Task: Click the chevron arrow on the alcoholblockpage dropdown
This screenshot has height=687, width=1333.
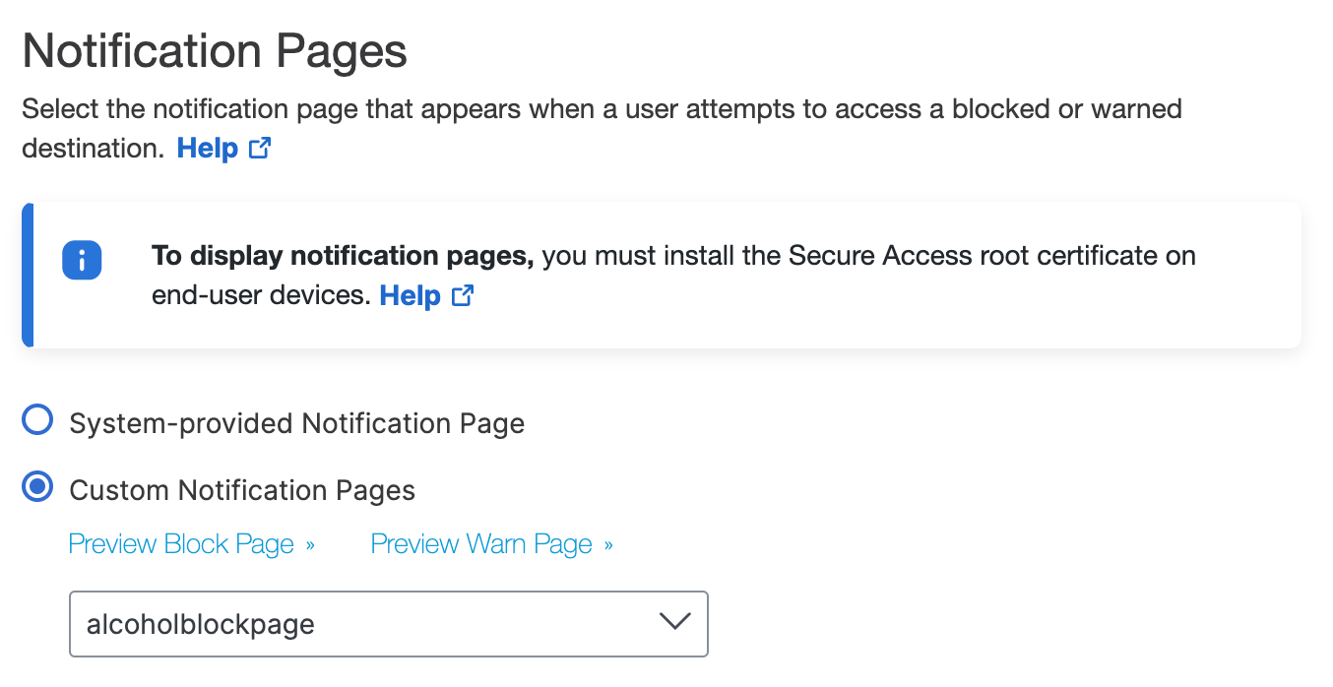Action: coord(674,622)
